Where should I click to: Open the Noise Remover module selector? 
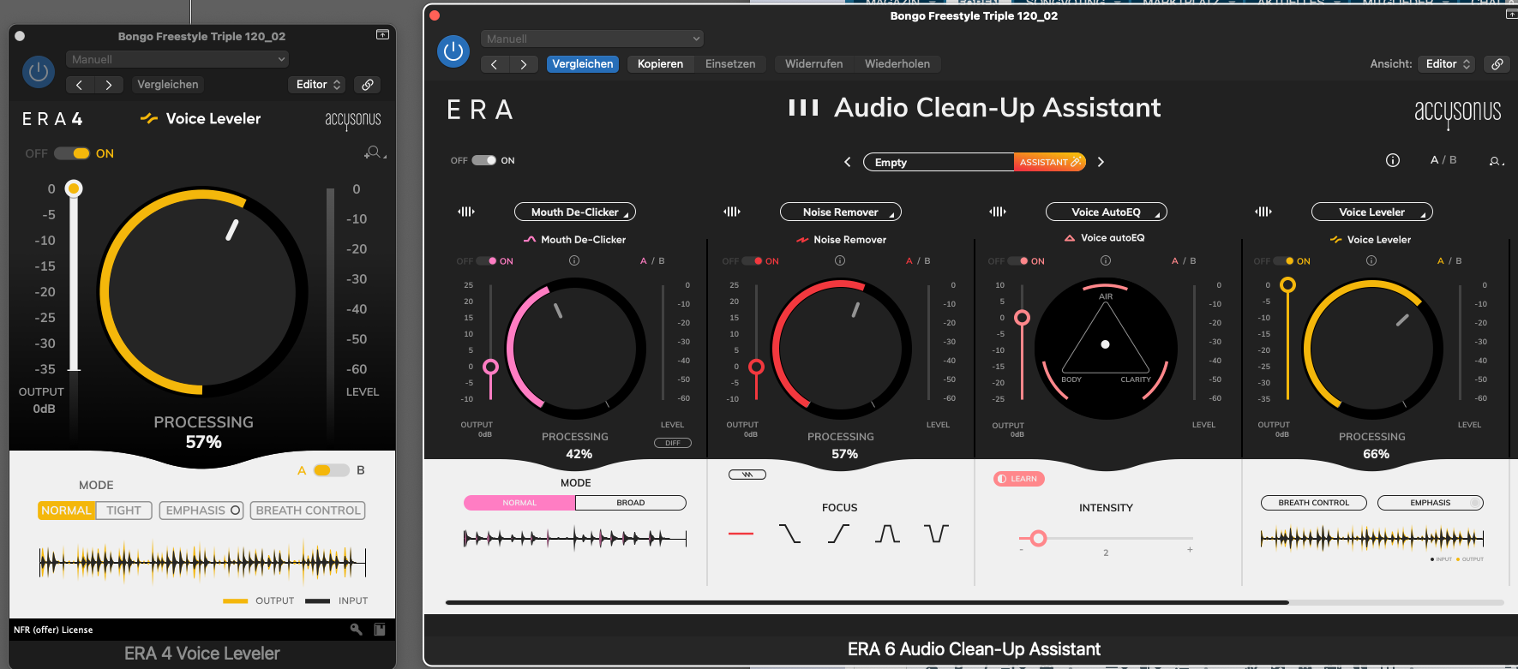coord(841,212)
